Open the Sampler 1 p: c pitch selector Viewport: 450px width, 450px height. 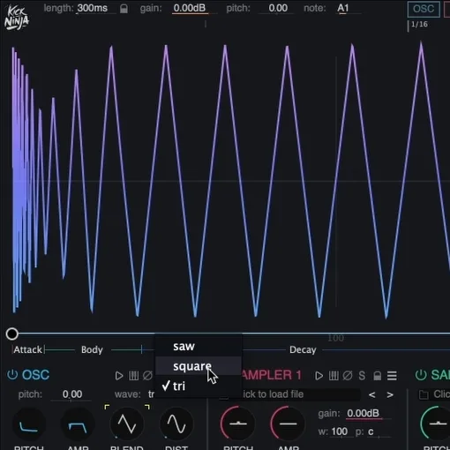point(371,431)
